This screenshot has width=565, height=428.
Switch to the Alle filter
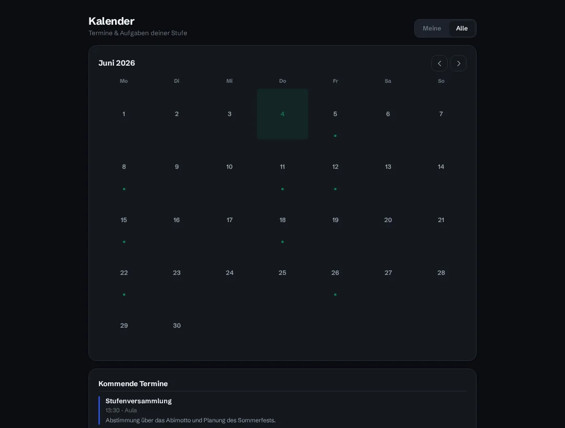[462, 28]
